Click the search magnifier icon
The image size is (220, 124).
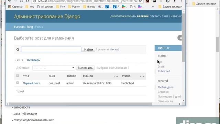click(x=18, y=50)
